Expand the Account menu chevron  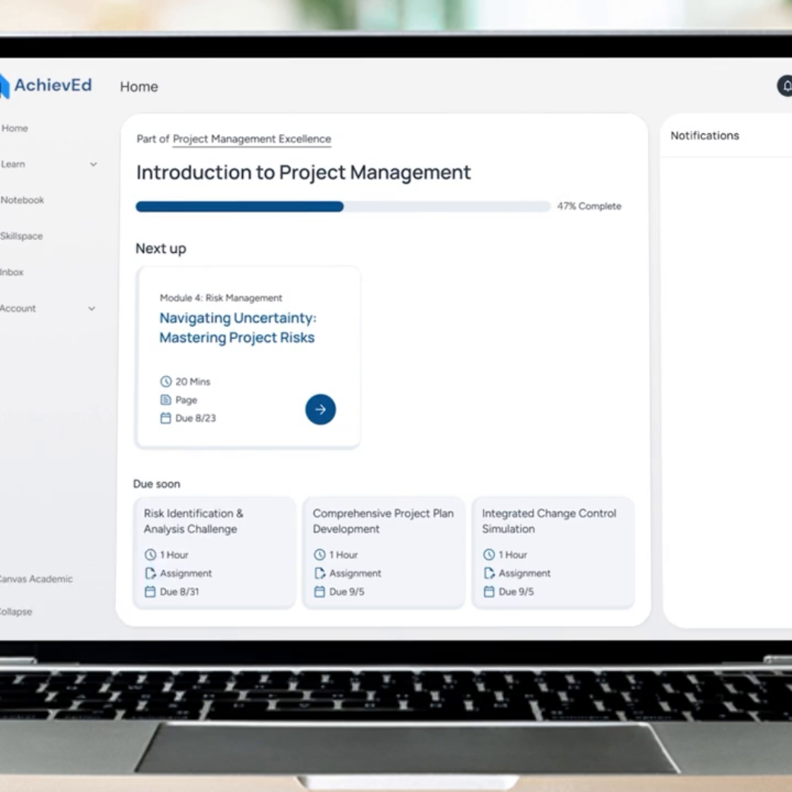pyautogui.click(x=91, y=309)
